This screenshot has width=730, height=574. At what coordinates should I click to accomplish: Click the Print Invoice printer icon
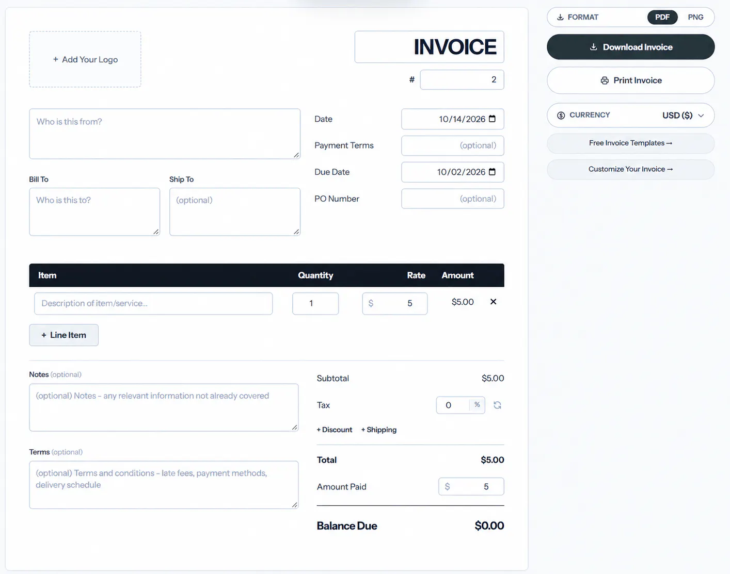[605, 80]
